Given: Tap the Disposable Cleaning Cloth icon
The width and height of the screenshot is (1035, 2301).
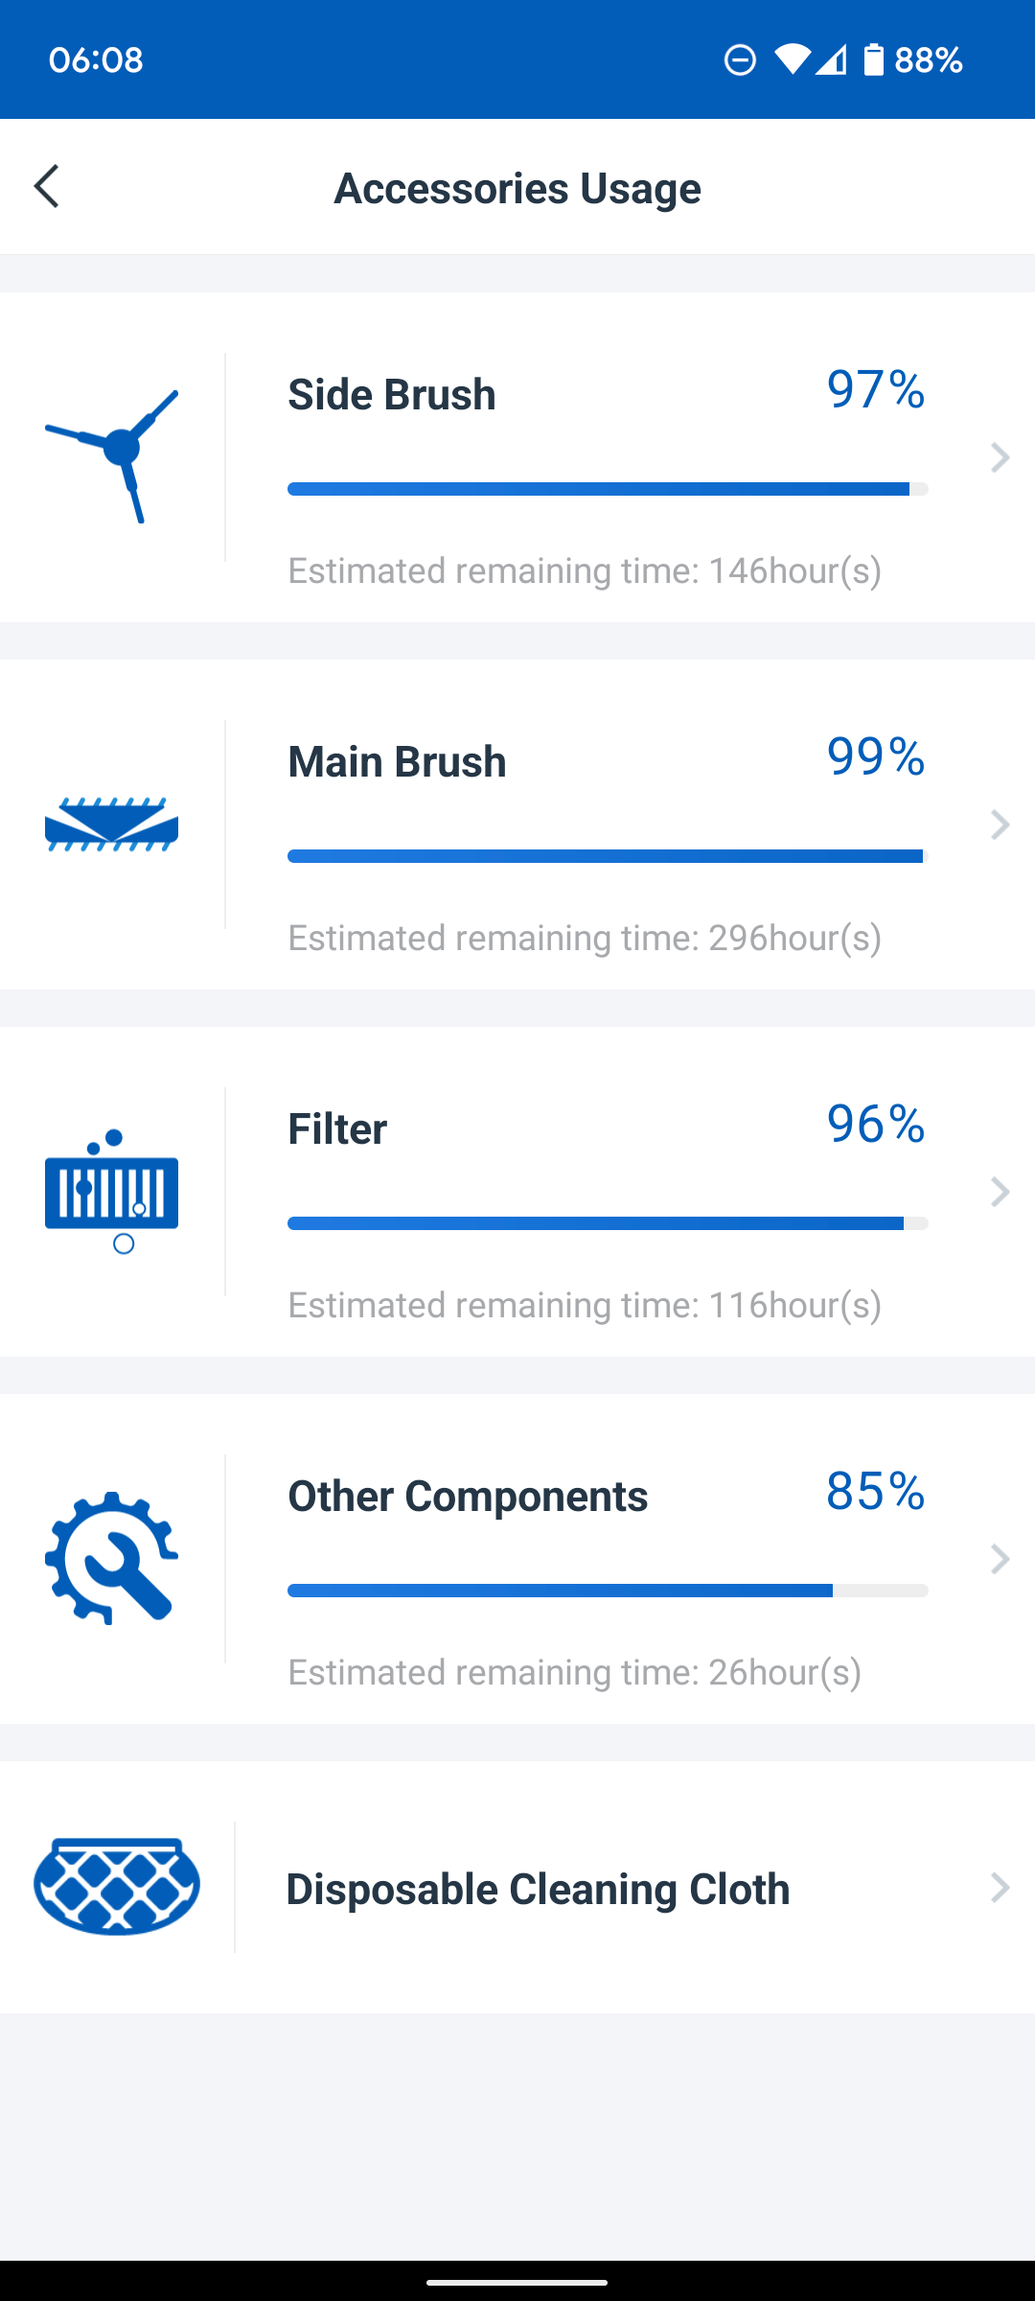Looking at the screenshot, I should [x=117, y=1887].
